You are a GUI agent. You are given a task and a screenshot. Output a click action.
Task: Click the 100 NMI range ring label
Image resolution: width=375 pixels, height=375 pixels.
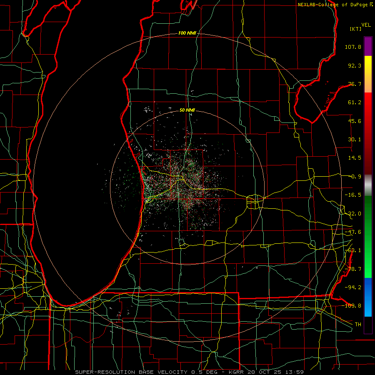pyautogui.click(x=187, y=33)
